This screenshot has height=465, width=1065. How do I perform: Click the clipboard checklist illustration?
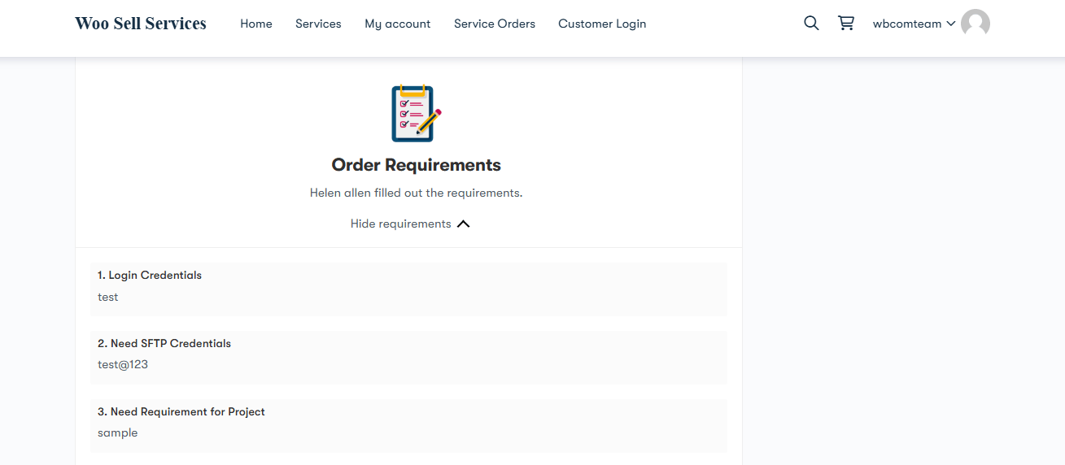tap(416, 114)
